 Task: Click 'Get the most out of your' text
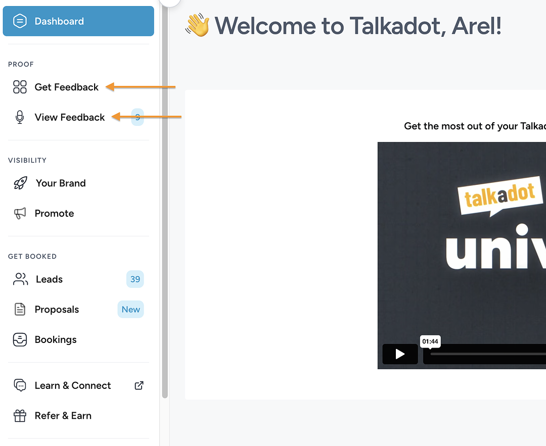coord(462,126)
